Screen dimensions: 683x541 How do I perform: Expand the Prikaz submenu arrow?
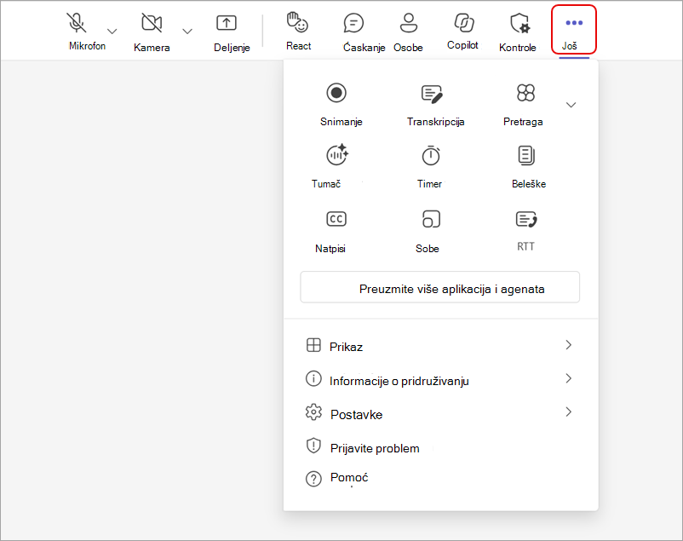568,345
